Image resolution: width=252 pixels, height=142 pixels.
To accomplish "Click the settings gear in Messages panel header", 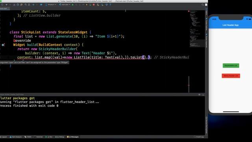I will point(200,95).
